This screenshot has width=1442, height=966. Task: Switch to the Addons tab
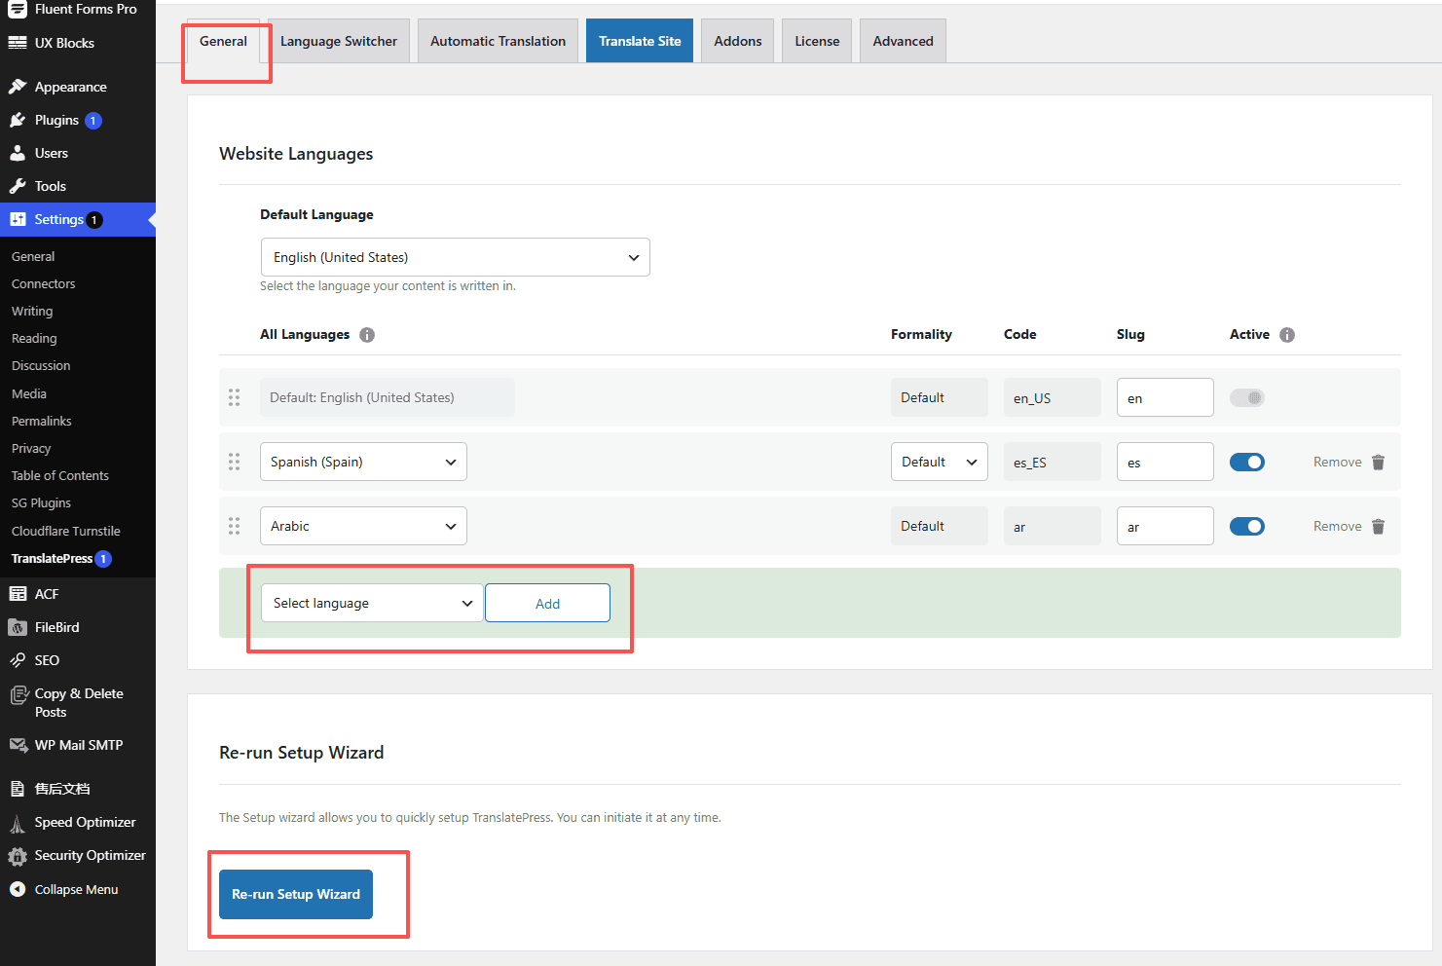pyautogui.click(x=738, y=41)
